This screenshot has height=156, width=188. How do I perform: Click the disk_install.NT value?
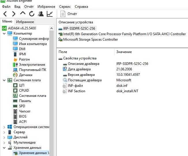point(127,91)
